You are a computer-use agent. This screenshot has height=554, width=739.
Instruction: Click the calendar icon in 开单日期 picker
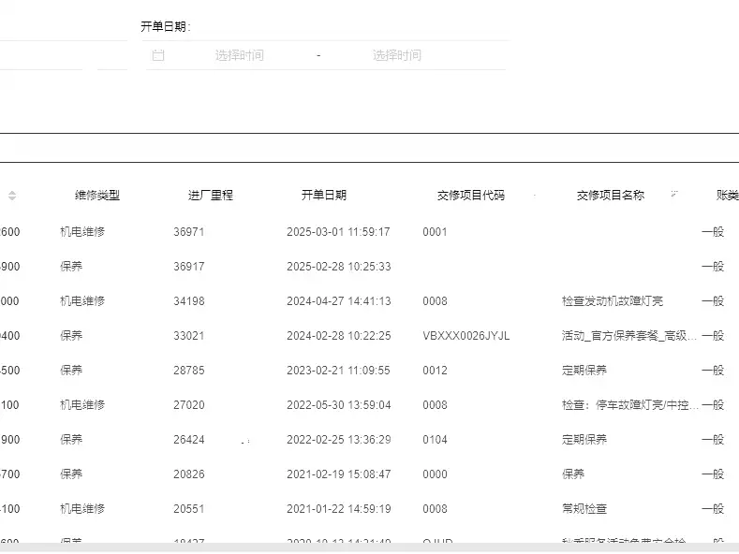[158, 55]
